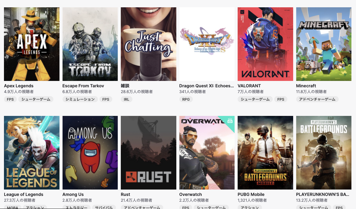Select the Dragon Quest XI cover image
The width and height of the screenshot is (356, 209).
click(207, 44)
